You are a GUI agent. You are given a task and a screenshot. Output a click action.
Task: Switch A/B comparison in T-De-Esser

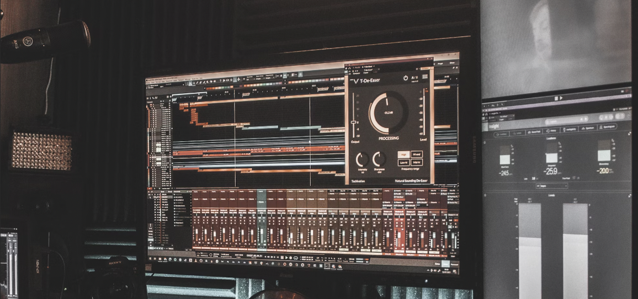tap(414, 78)
